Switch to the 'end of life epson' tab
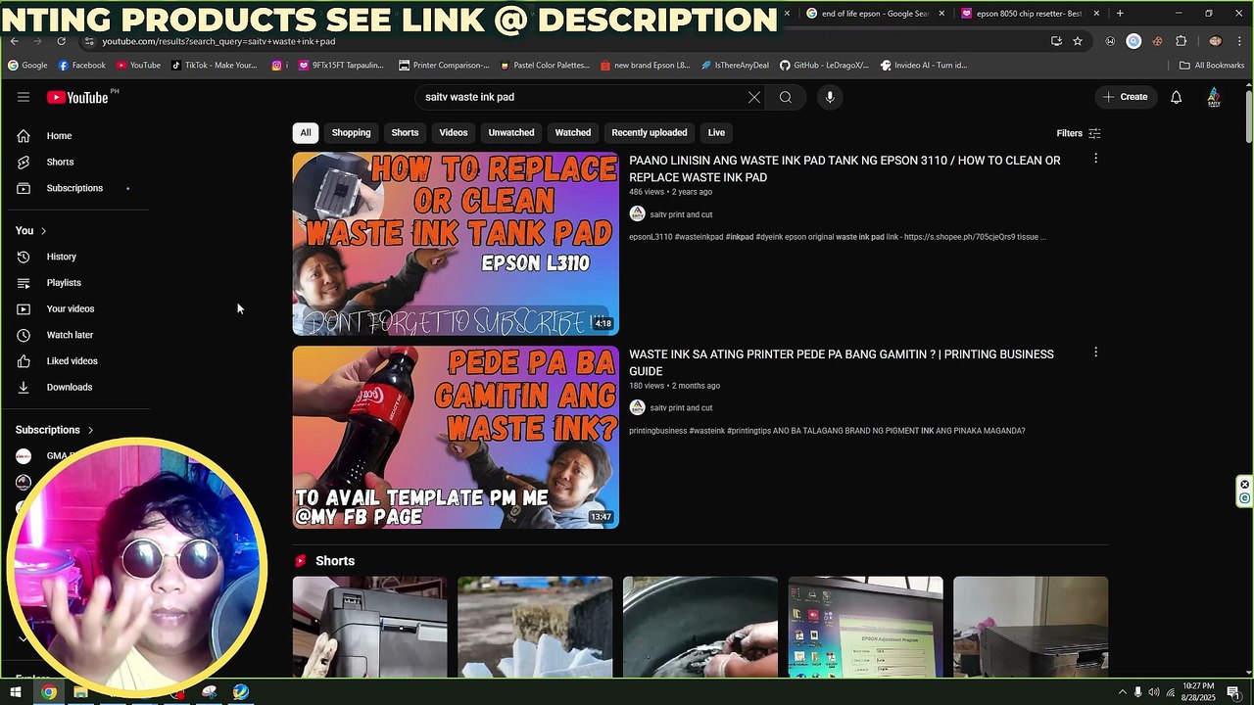Screen dimensions: 1254x705 (874, 14)
